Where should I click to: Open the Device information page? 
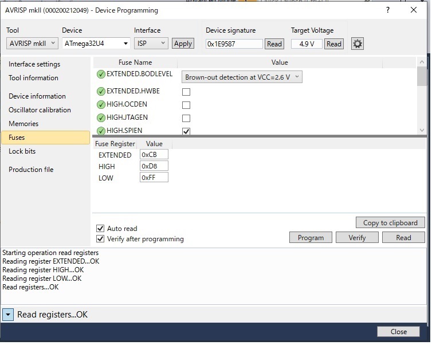[37, 96]
